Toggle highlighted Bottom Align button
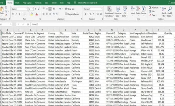The width and height of the screenshot is (175, 106). click(50, 9)
